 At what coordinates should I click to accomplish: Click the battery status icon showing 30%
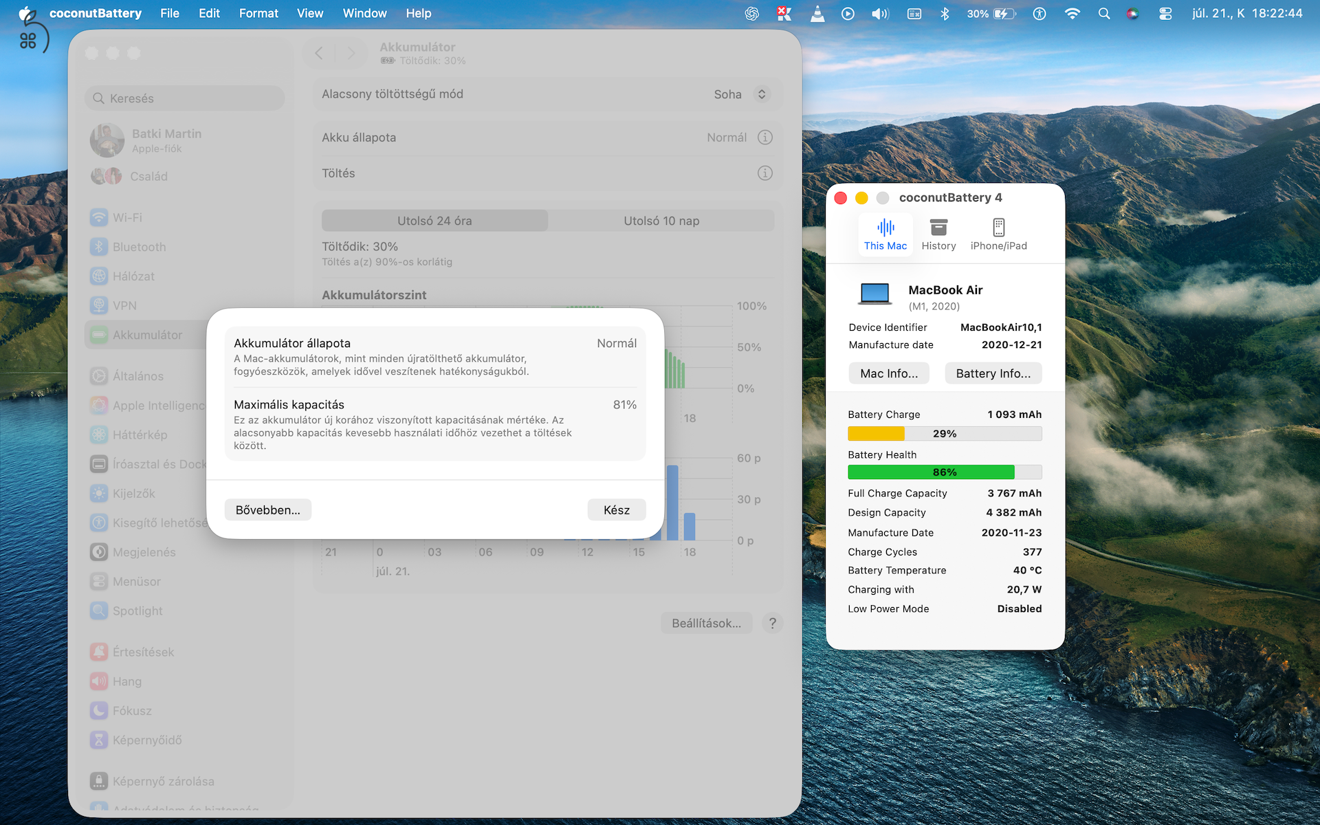click(991, 13)
